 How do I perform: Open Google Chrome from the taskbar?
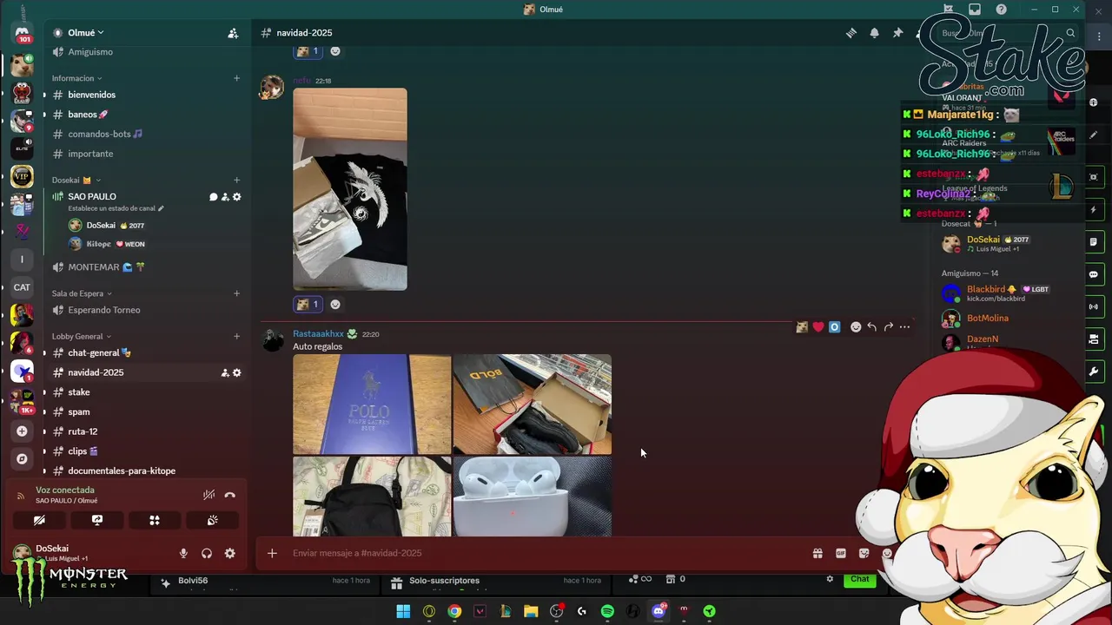pos(454,611)
